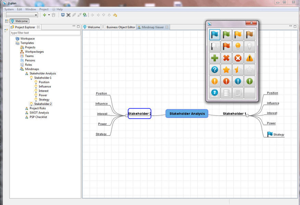Viewport: 300px width, 205px height.
Task: Close the Mindmap Viewer tab
Action: coord(167,27)
